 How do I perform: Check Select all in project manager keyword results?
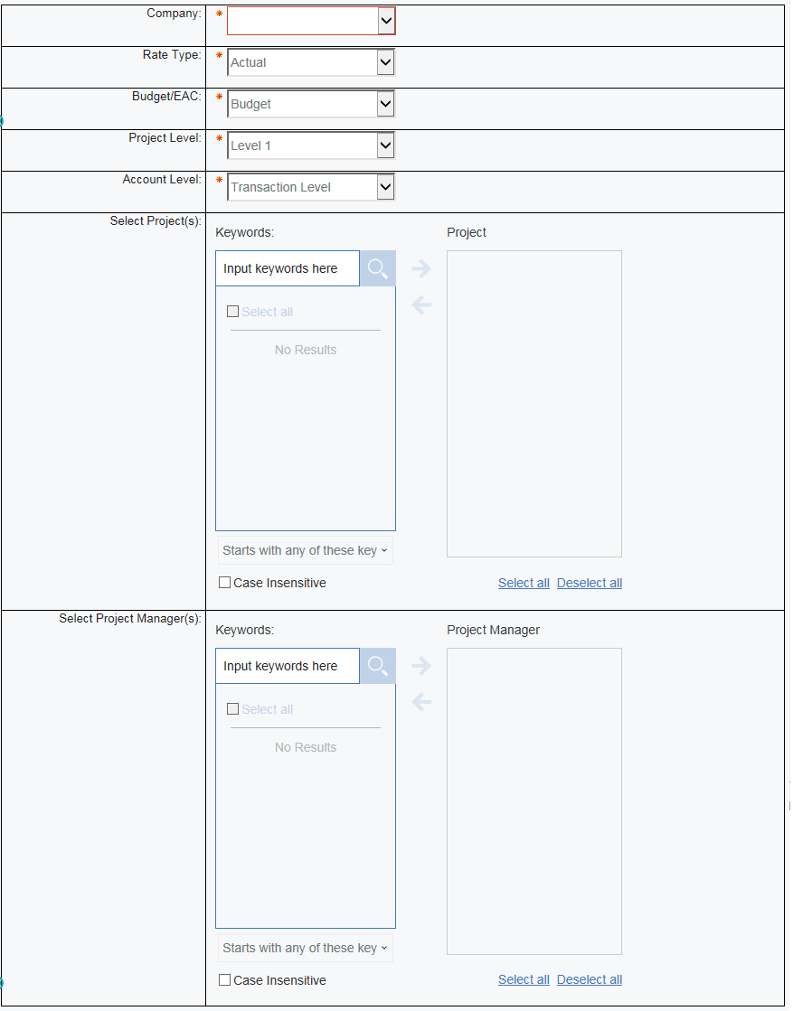[x=233, y=709]
